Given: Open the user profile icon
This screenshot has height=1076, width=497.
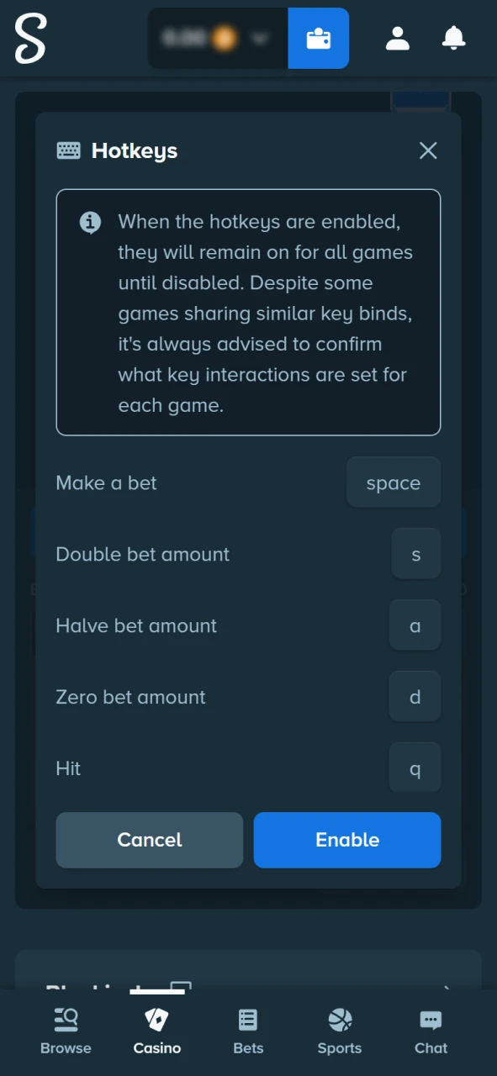Looking at the screenshot, I should pos(397,38).
